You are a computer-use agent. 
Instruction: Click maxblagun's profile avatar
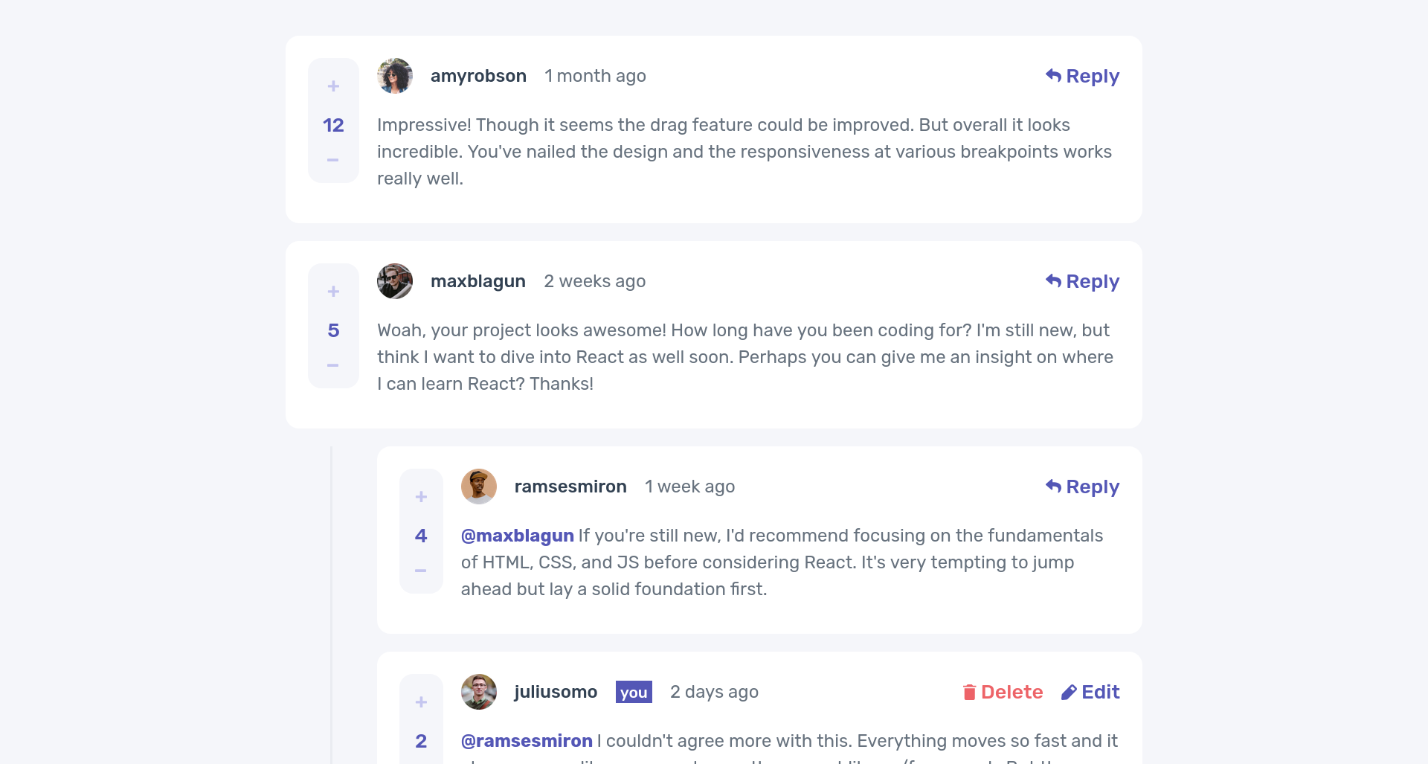point(395,281)
